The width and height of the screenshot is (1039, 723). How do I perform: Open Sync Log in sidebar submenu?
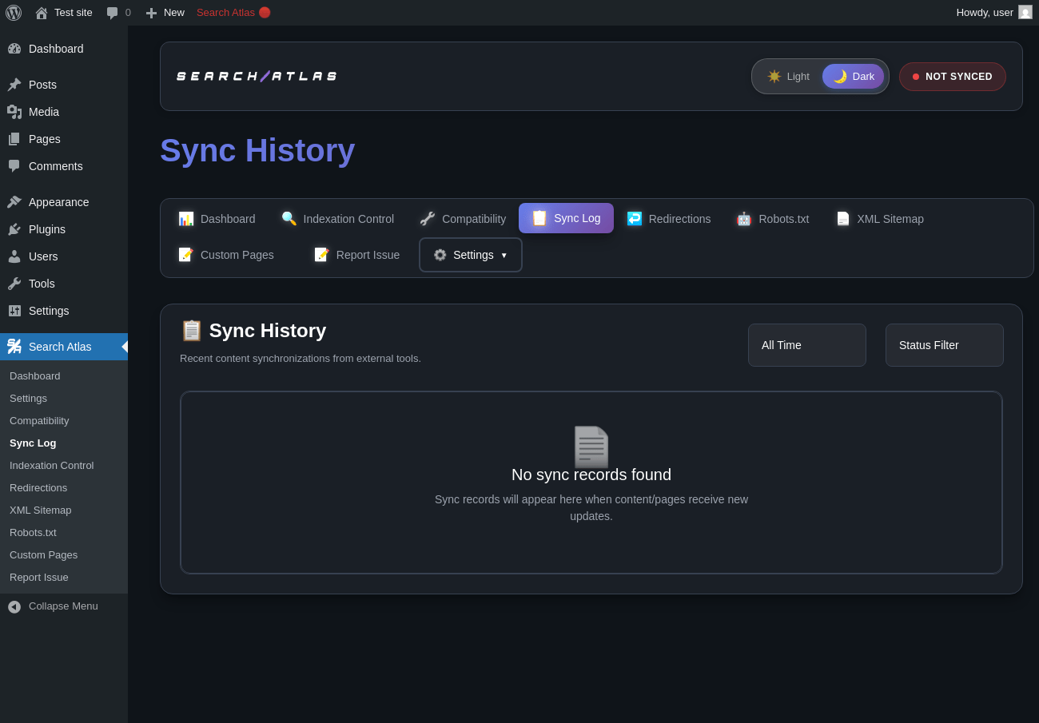point(33,443)
